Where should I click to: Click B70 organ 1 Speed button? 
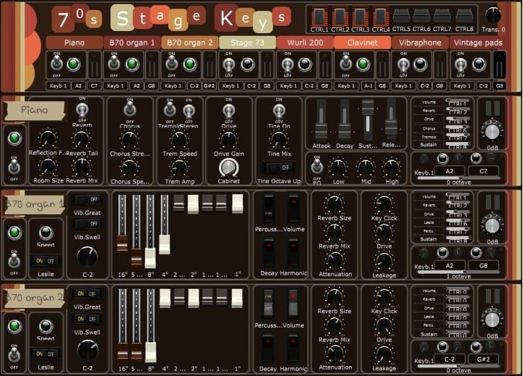(46, 233)
